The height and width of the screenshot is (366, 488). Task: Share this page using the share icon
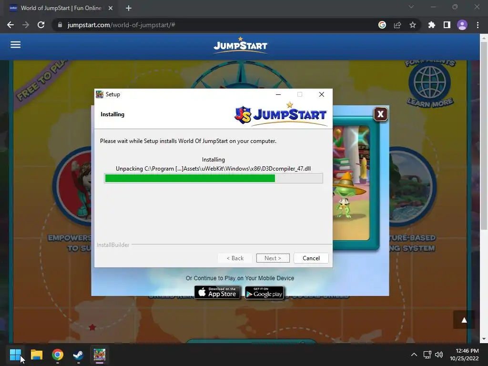[397, 25]
